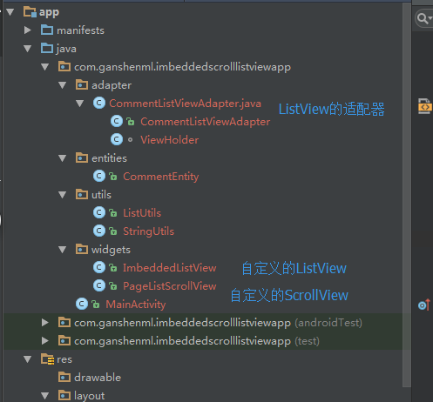This screenshot has width=433, height=402.
Task: Click the class icon beside ViewHolder
Action: tap(117, 140)
